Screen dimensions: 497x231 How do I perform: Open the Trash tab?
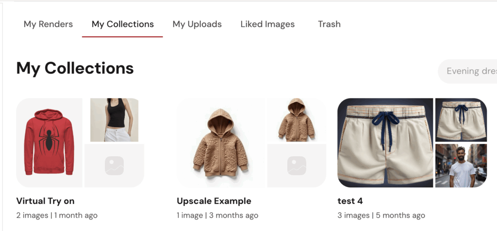(329, 24)
